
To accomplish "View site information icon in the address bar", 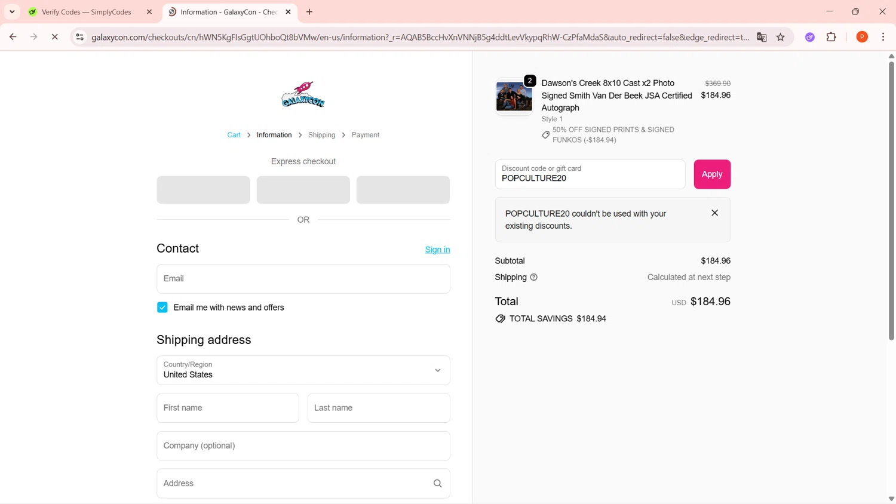I will tap(79, 37).
